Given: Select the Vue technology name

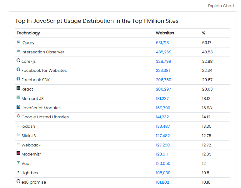Looking at the screenshot, I should pos(25,163).
